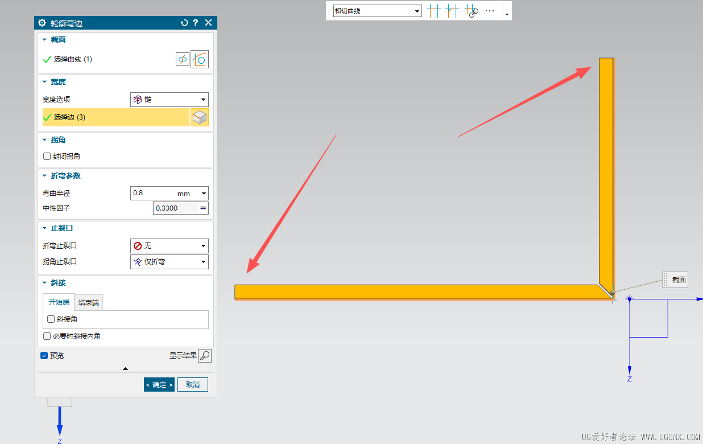This screenshot has width=703, height=444.
Task: Open 弯曲半径 unit dropdown arrow
Action: coord(204,194)
